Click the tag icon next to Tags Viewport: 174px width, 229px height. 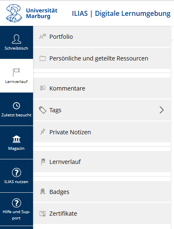tap(43, 110)
